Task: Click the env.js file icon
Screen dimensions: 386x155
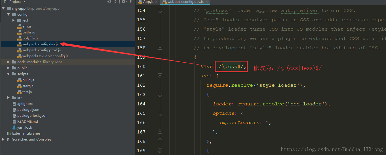Action: coord(19,26)
